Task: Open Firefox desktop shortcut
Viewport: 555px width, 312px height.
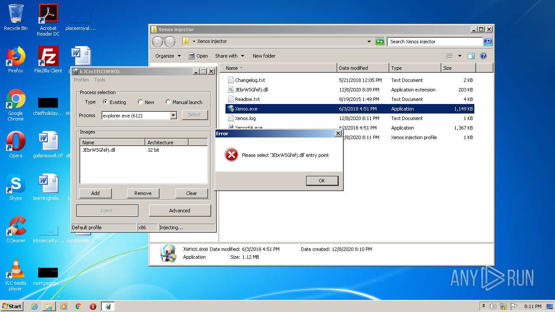Action: pyautogui.click(x=16, y=59)
